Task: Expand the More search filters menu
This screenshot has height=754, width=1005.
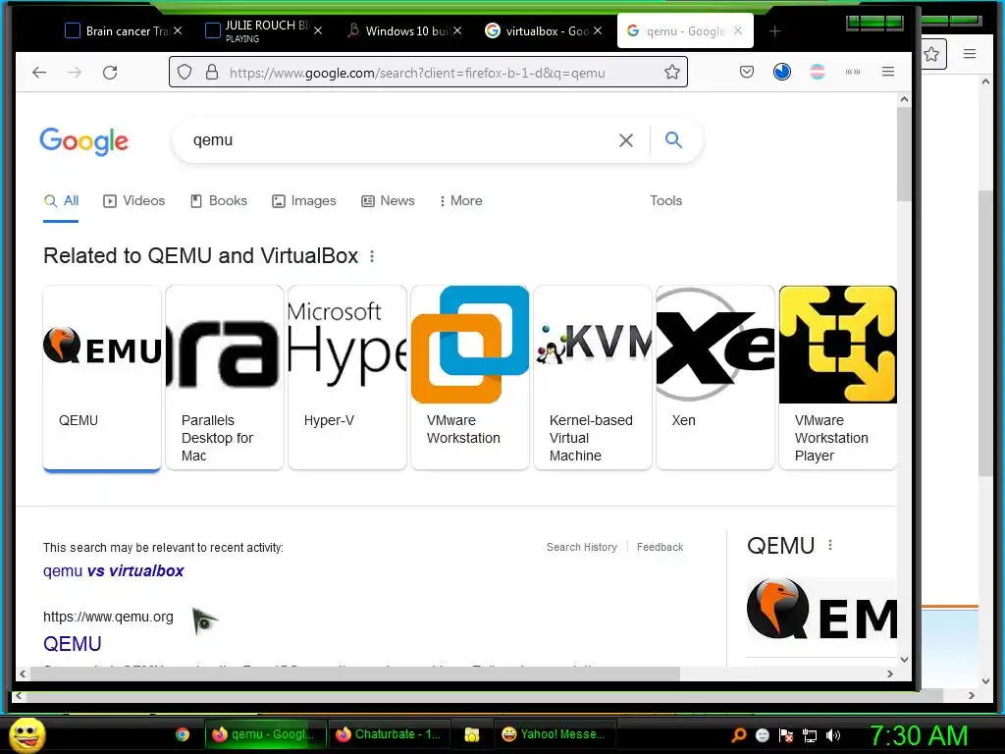Action: pyautogui.click(x=461, y=200)
